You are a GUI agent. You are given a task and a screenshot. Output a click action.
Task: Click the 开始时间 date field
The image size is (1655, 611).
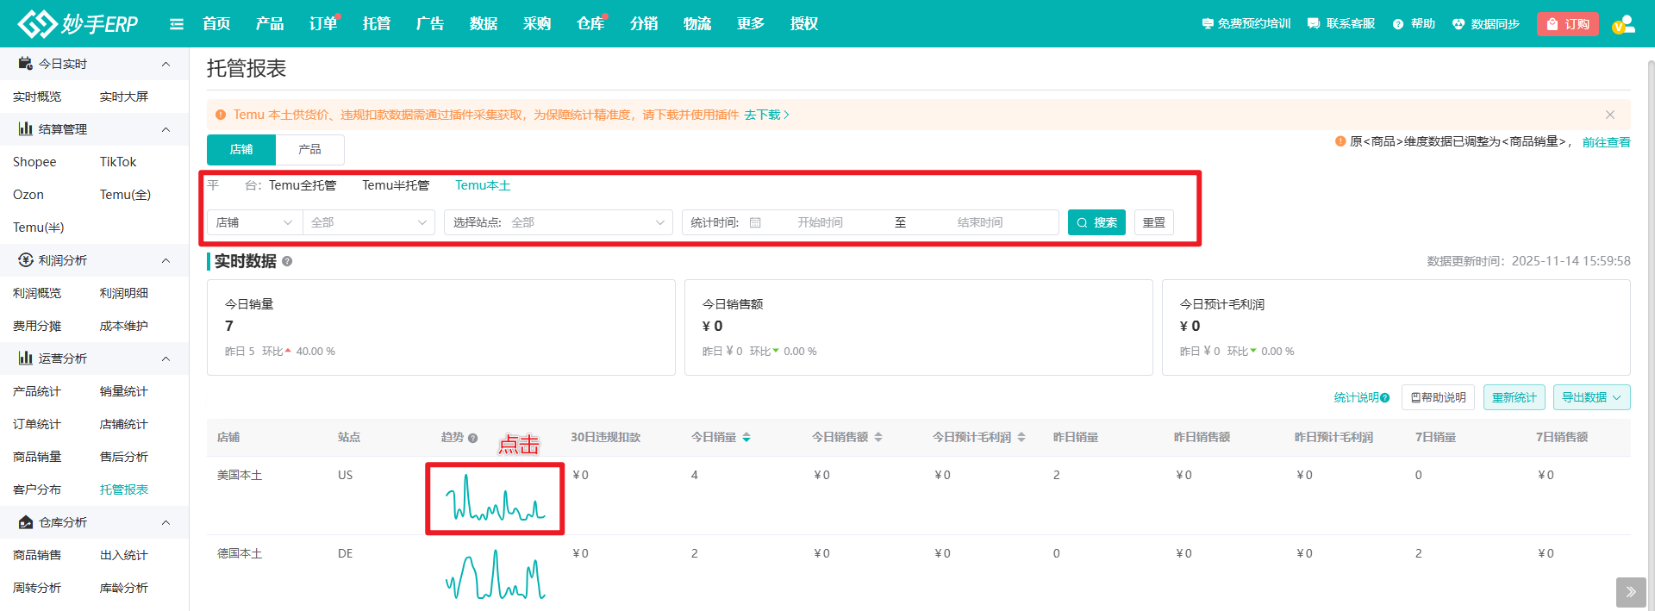[820, 222]
